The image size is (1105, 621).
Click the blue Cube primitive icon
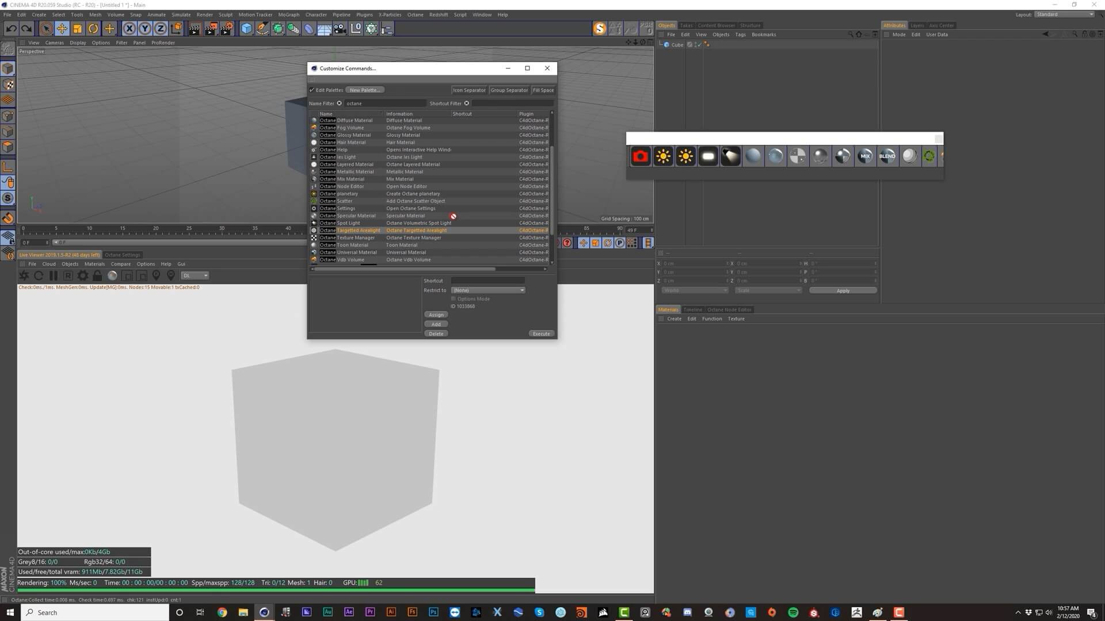point(246,29)
